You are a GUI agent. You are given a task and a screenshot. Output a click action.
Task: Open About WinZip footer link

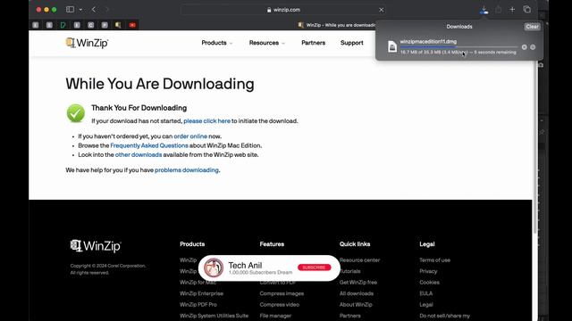coord(356,305)
